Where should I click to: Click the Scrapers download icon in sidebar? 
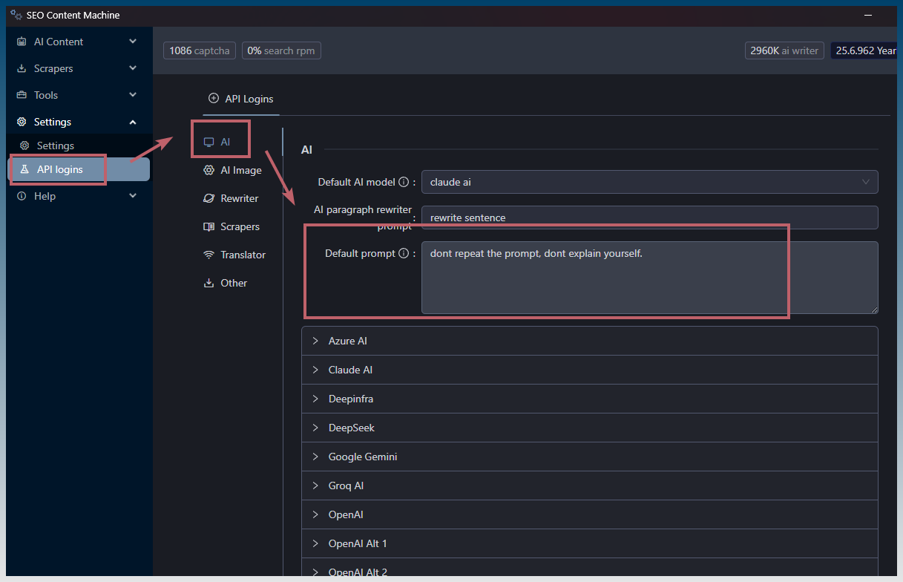click(x=22, y=68)
